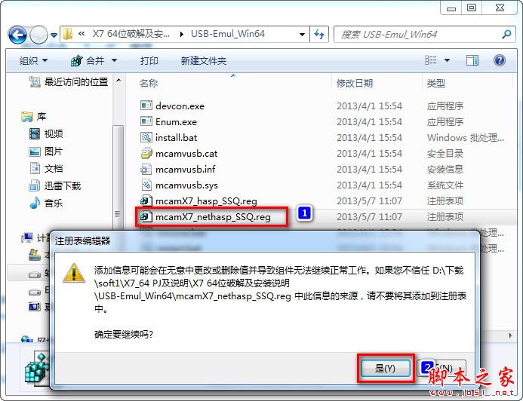Viewport: 523px width, 401px height.
Task: Click the install.bat file name
Action: (x=176, y=137)
